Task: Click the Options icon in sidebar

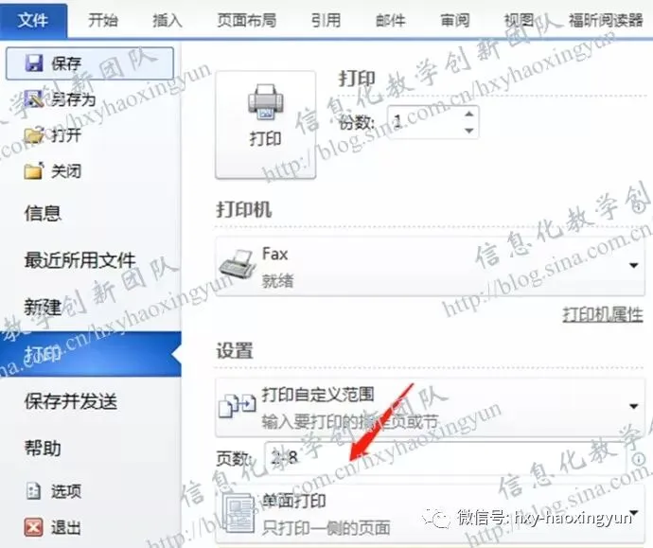Action: (x=34, y=491)
